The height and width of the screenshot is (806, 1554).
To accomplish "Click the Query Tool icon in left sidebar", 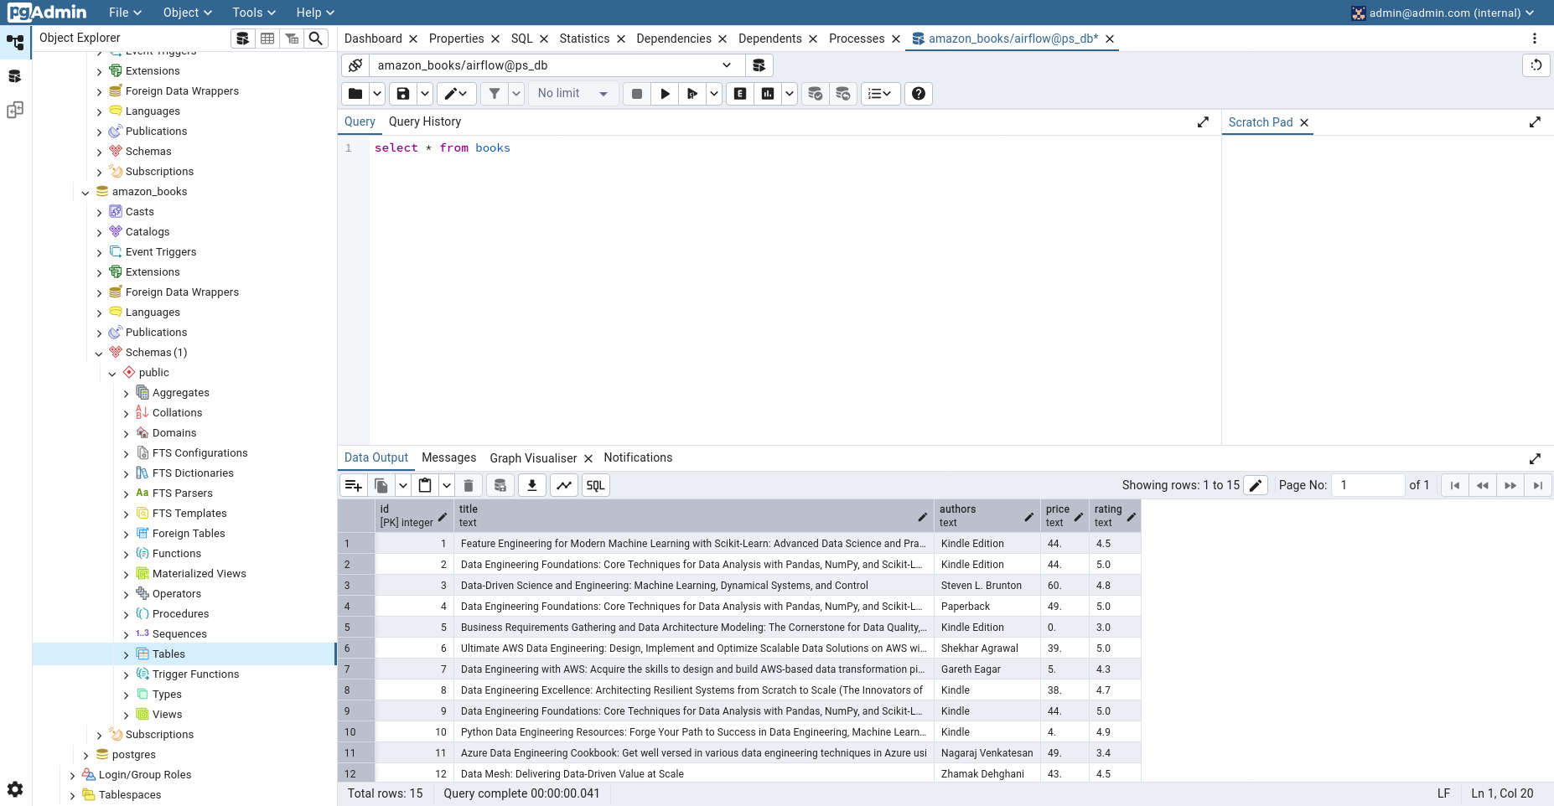I will 15,76.
